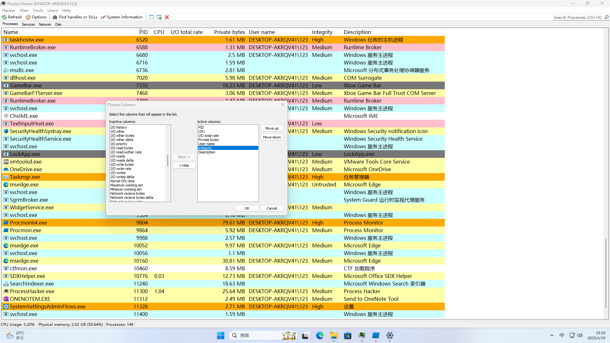Click the find window toolbar icon
610x343 pixels.
tap(152, 17)
